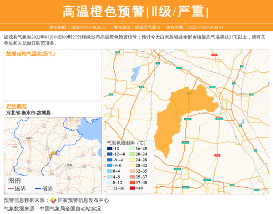This screenshot has height=214, width=273.
Task: Click the red 国界 legend line
Action: (11, 188)
